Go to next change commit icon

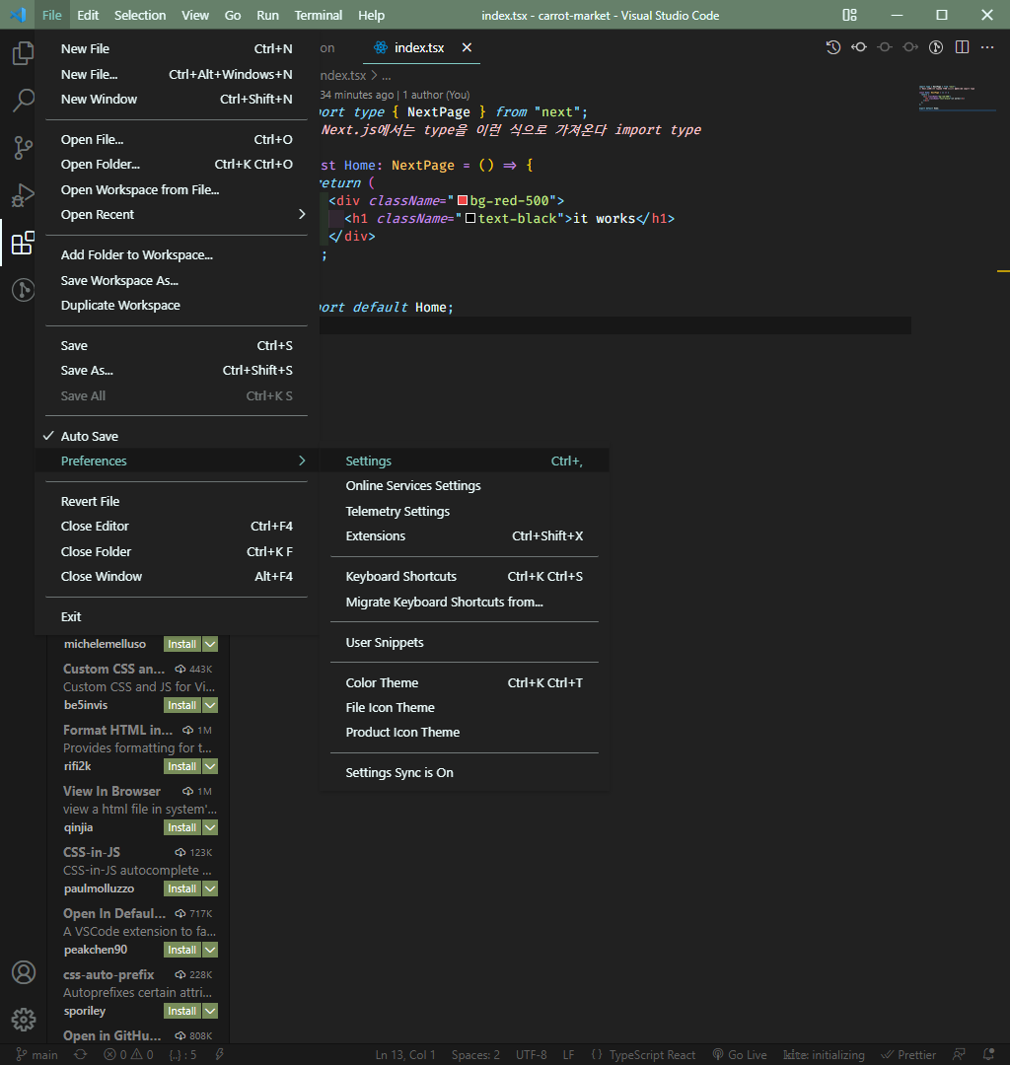[x=910, y=47]
